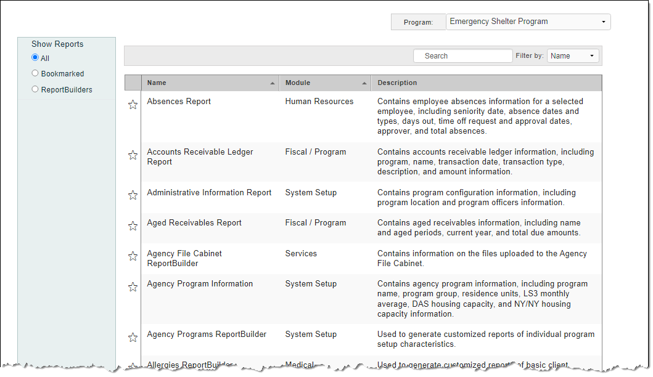Viewport: 653px width, 377px height.
Task: Click the Show Reports heading
Action: point(57,44)
